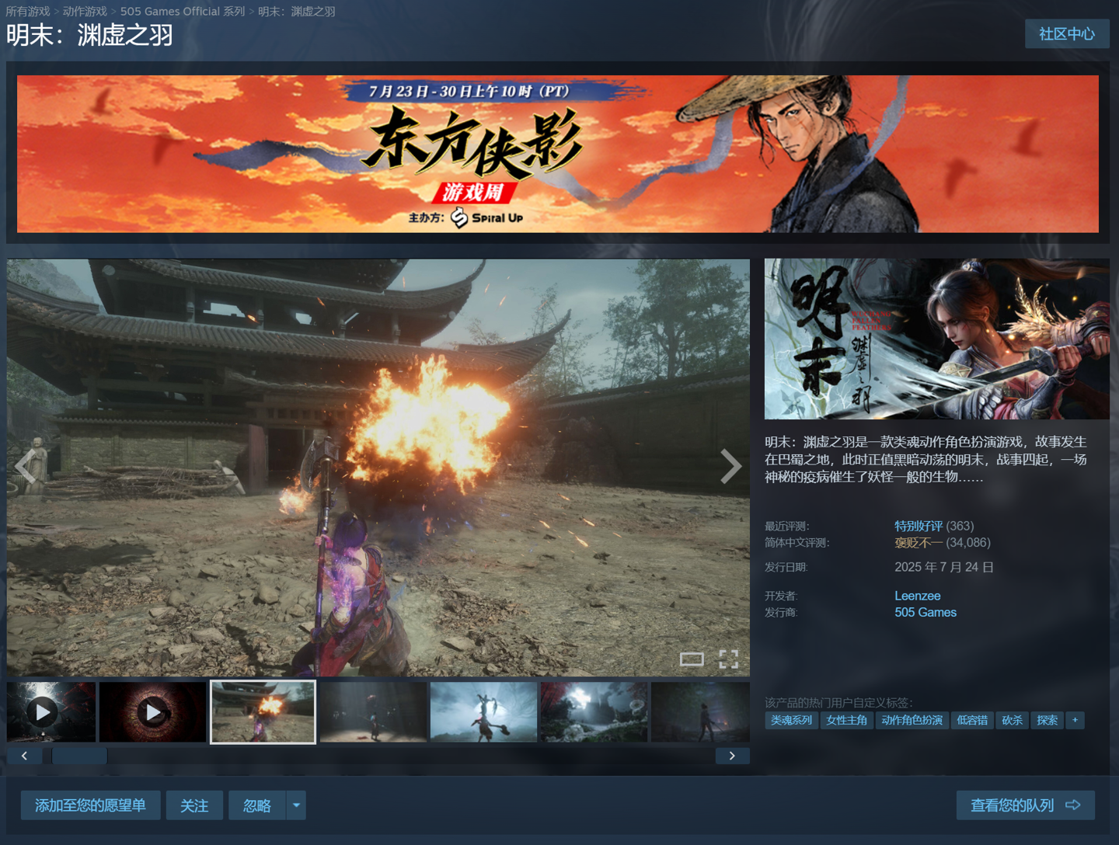Go to 所有游戏 breadcrumb
This screenshot has height=845, width=1119.
click(x=27, y=12)
